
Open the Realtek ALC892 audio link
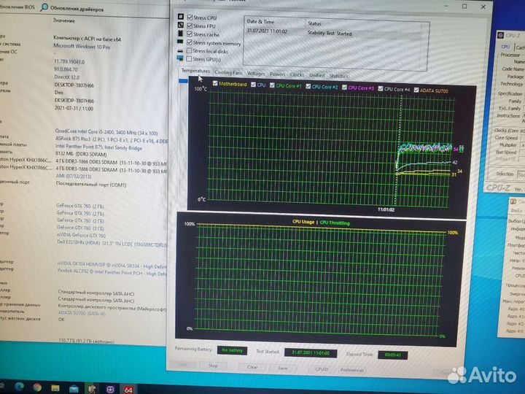tap(112, 273)
